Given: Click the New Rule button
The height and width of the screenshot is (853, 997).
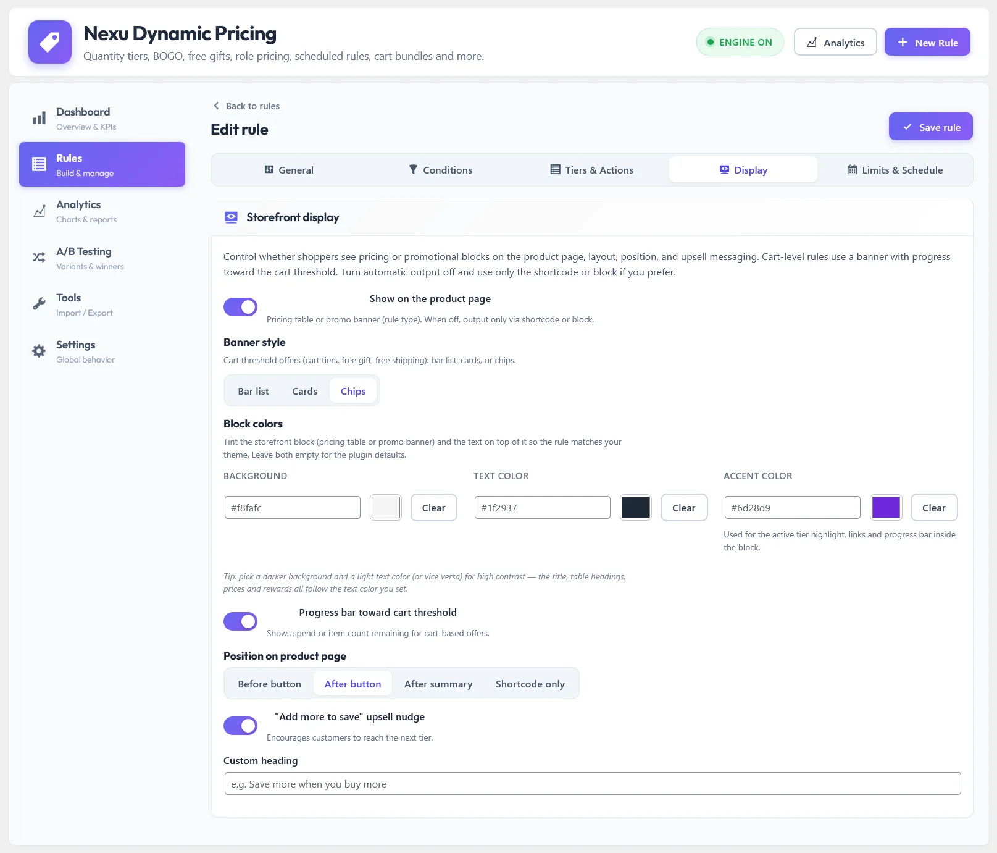Looking at the screenshot, I should click(x=927, y=42).
